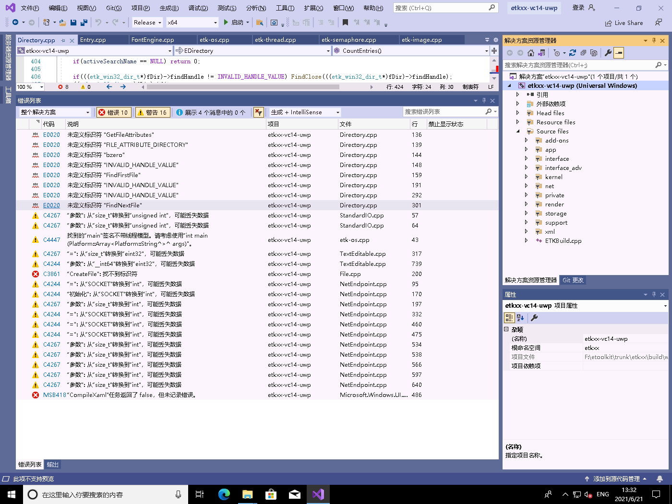Image resolution: width=672 pixels, height=504 pixels.
Task: Click Collapse All icon in Solution Explorer
Action: click(583, 53)
